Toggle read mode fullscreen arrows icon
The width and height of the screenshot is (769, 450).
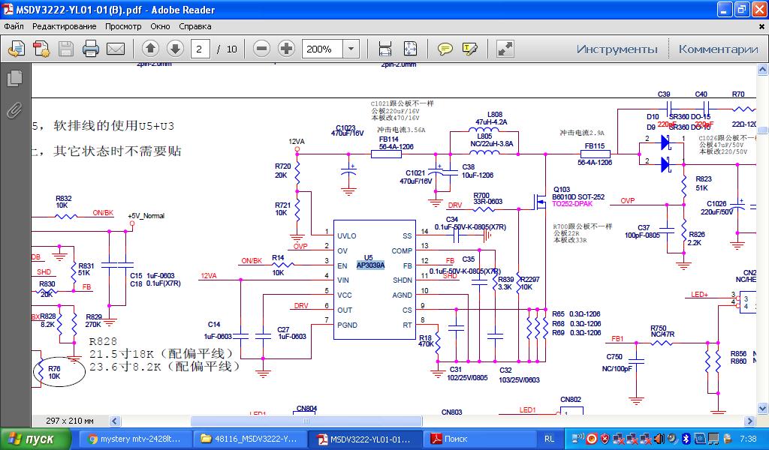(505, 49)
